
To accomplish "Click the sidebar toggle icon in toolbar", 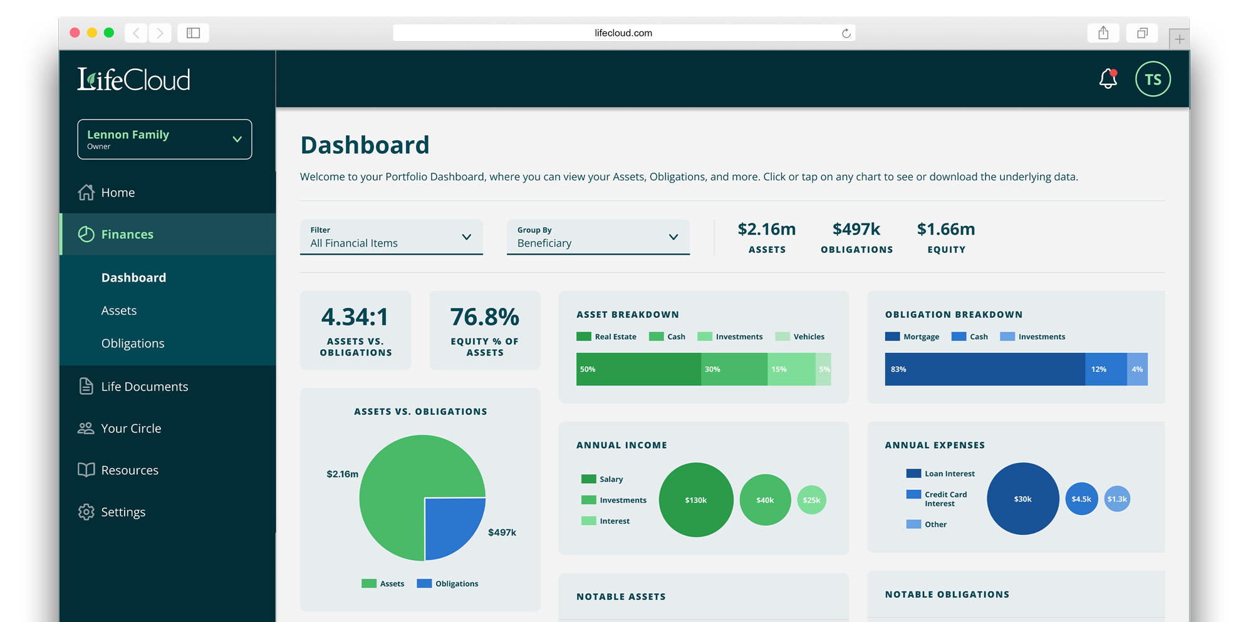I will tap(193, 33).
